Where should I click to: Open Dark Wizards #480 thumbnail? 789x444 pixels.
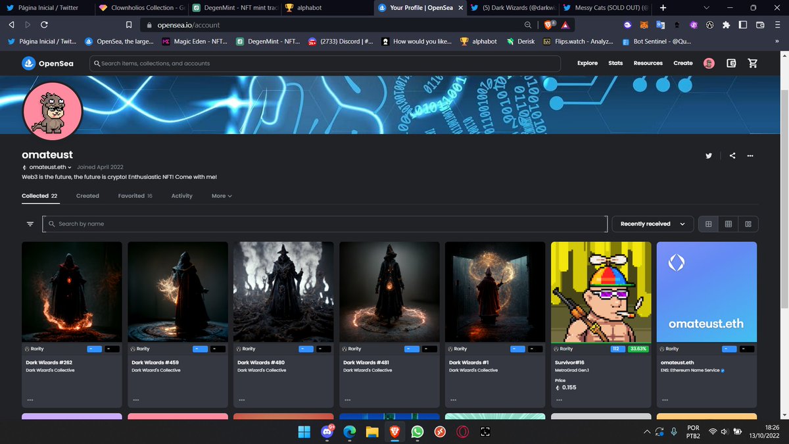tap(283, 291)
